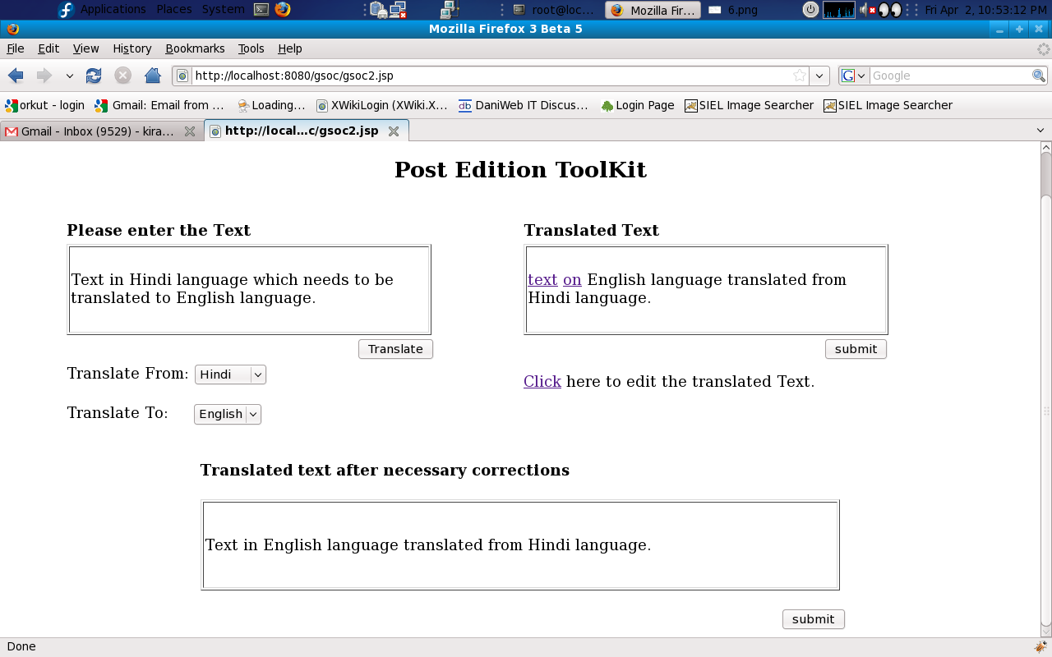Close the gsoc2.jsp tab

point(394,131)
